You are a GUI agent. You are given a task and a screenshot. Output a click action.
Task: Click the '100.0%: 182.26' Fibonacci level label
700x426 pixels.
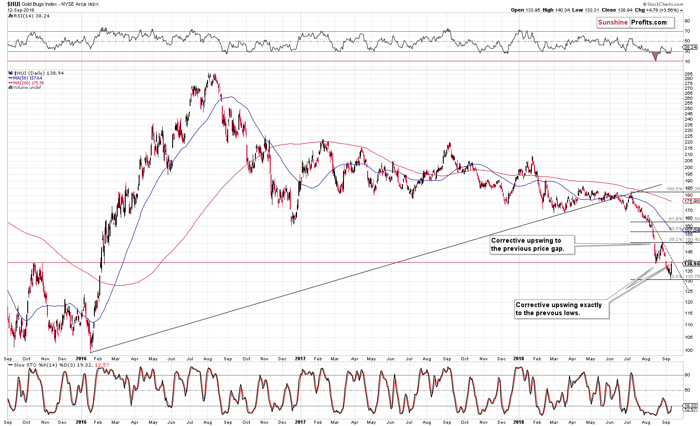(683, 189)
